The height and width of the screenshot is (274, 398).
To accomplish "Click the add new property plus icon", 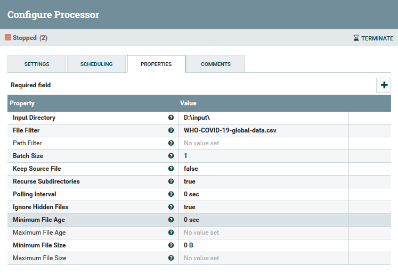I will (x=384, y=85).
